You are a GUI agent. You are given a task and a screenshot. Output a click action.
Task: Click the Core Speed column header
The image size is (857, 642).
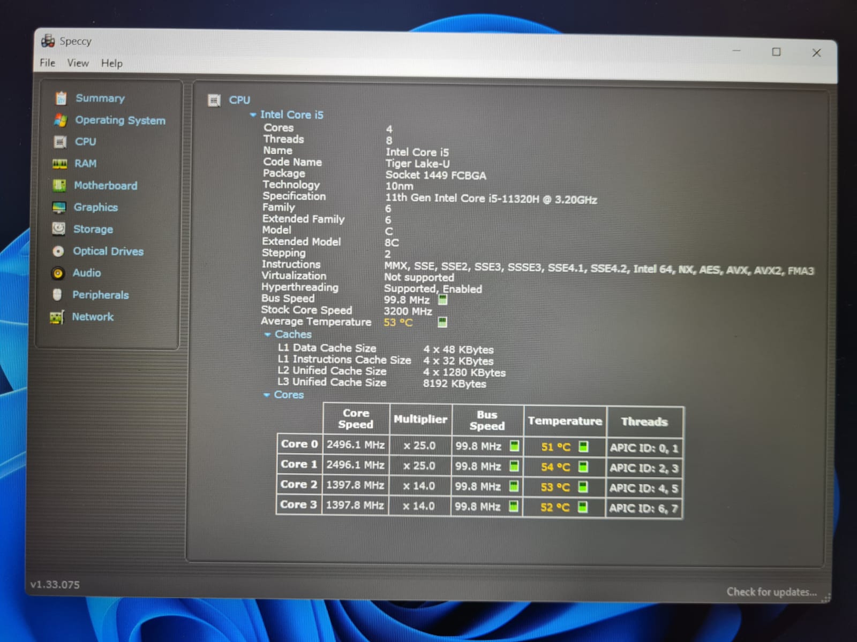(356, 419)
